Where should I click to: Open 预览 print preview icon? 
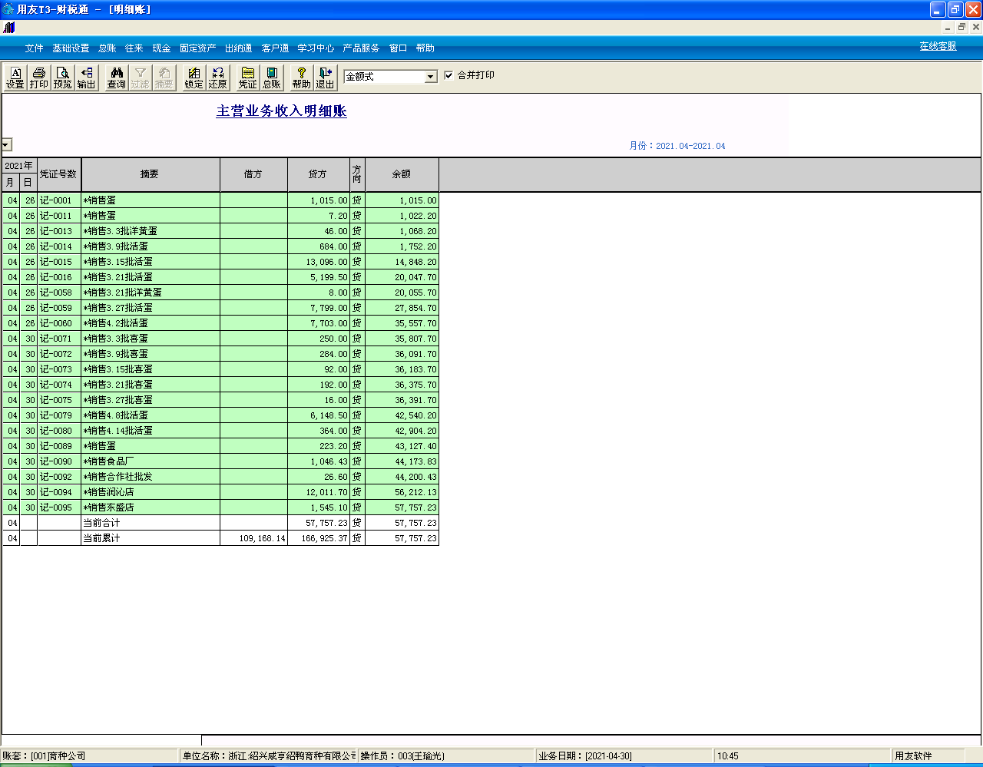pyautogui.click(x=63, y=78)
